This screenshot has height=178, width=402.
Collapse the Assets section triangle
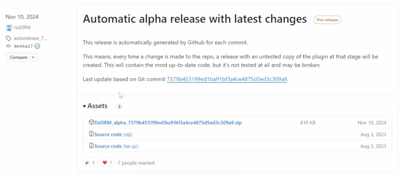click(x=84, y=106)
